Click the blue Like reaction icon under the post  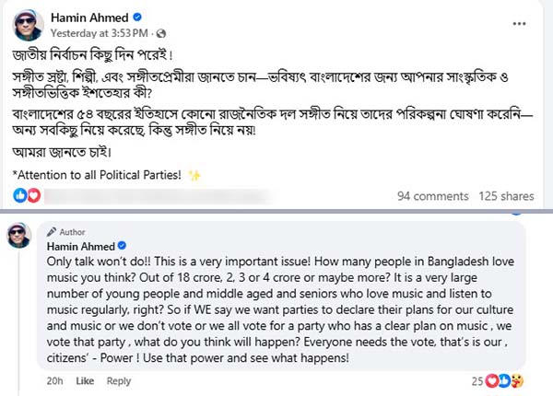[x=20, y=195]
